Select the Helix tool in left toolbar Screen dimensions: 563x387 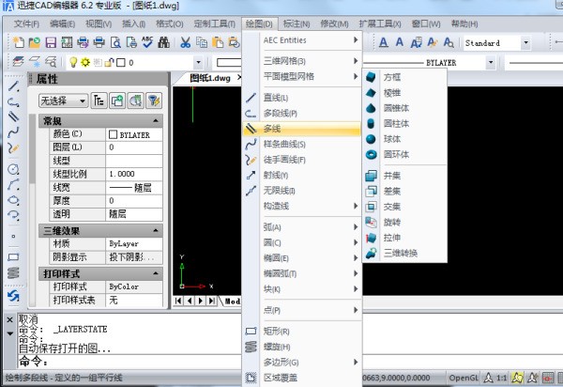(14, 272)
